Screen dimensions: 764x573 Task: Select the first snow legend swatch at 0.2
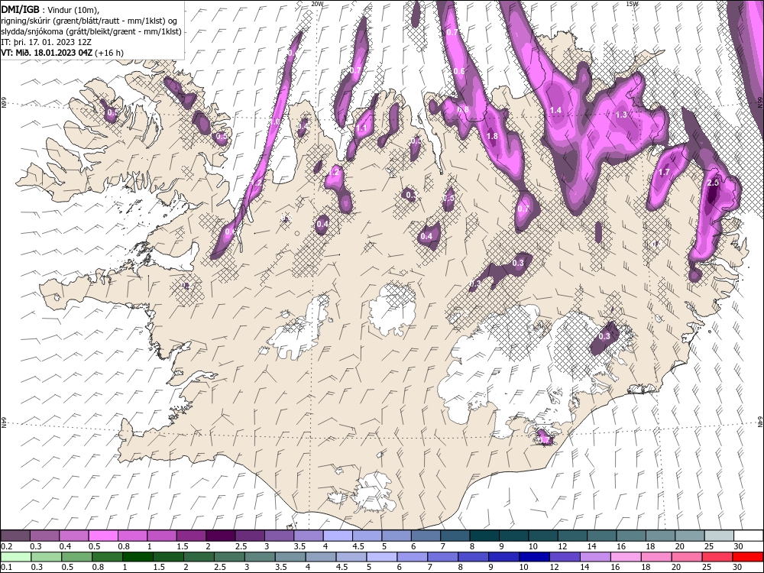(15, 536)
